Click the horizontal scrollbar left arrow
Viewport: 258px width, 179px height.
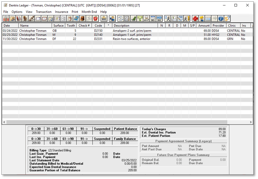(4, 122)
